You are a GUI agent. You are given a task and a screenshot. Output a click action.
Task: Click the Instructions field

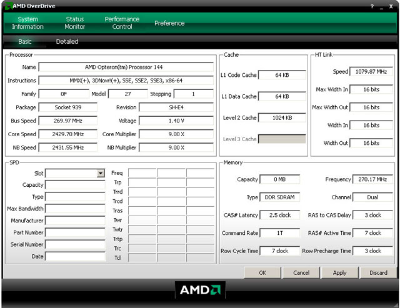126,81
